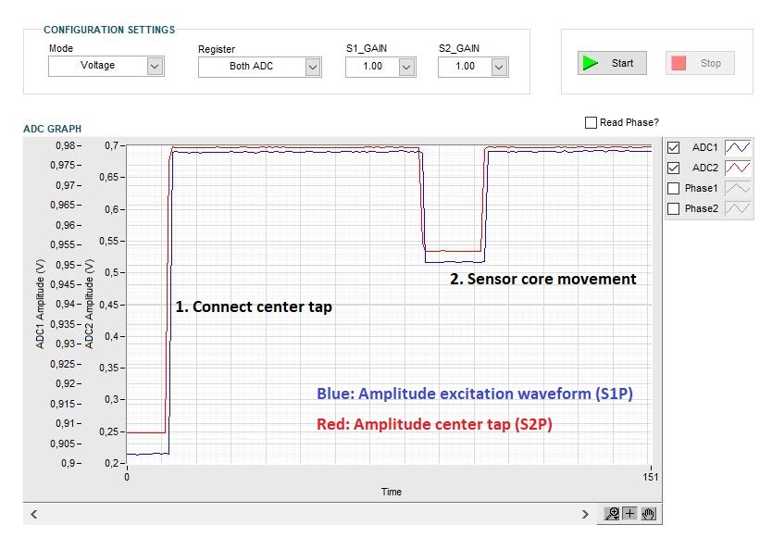Enable the Phase1 plot checkbox
This screenshot has height=550, width=772.
pyautogui.click(x=673, y=188)
